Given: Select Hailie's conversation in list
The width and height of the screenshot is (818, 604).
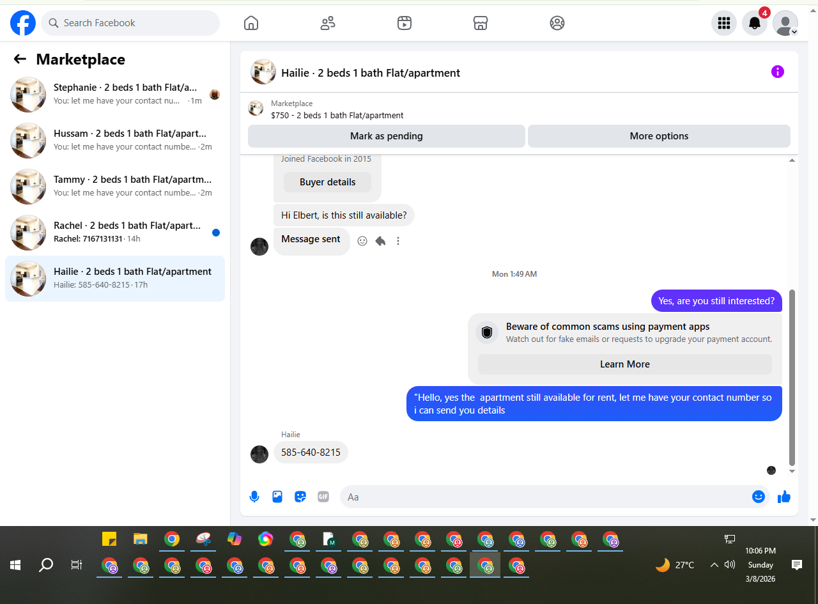Looking at the screenshot, I should (x=115, y=278).
